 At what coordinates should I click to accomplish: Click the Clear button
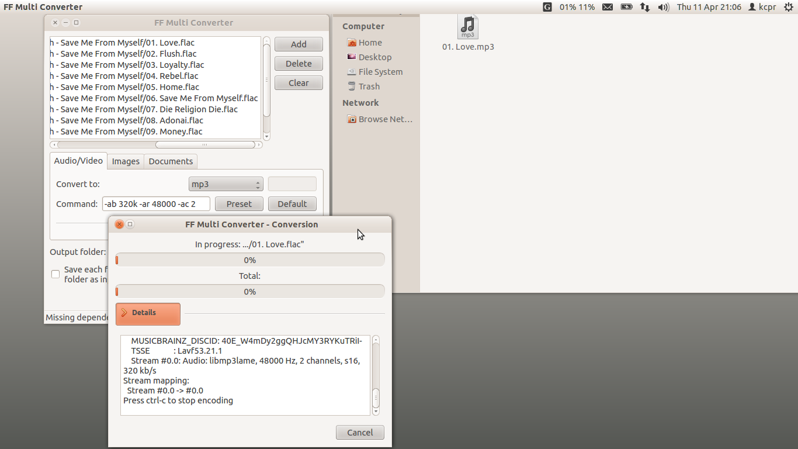tap(299, 83)
